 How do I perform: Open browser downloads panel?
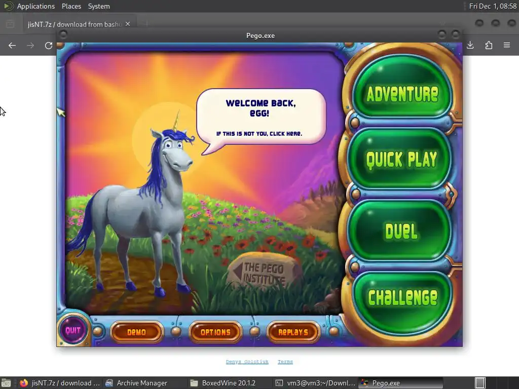pyautogui.click(x=470, y=45)
